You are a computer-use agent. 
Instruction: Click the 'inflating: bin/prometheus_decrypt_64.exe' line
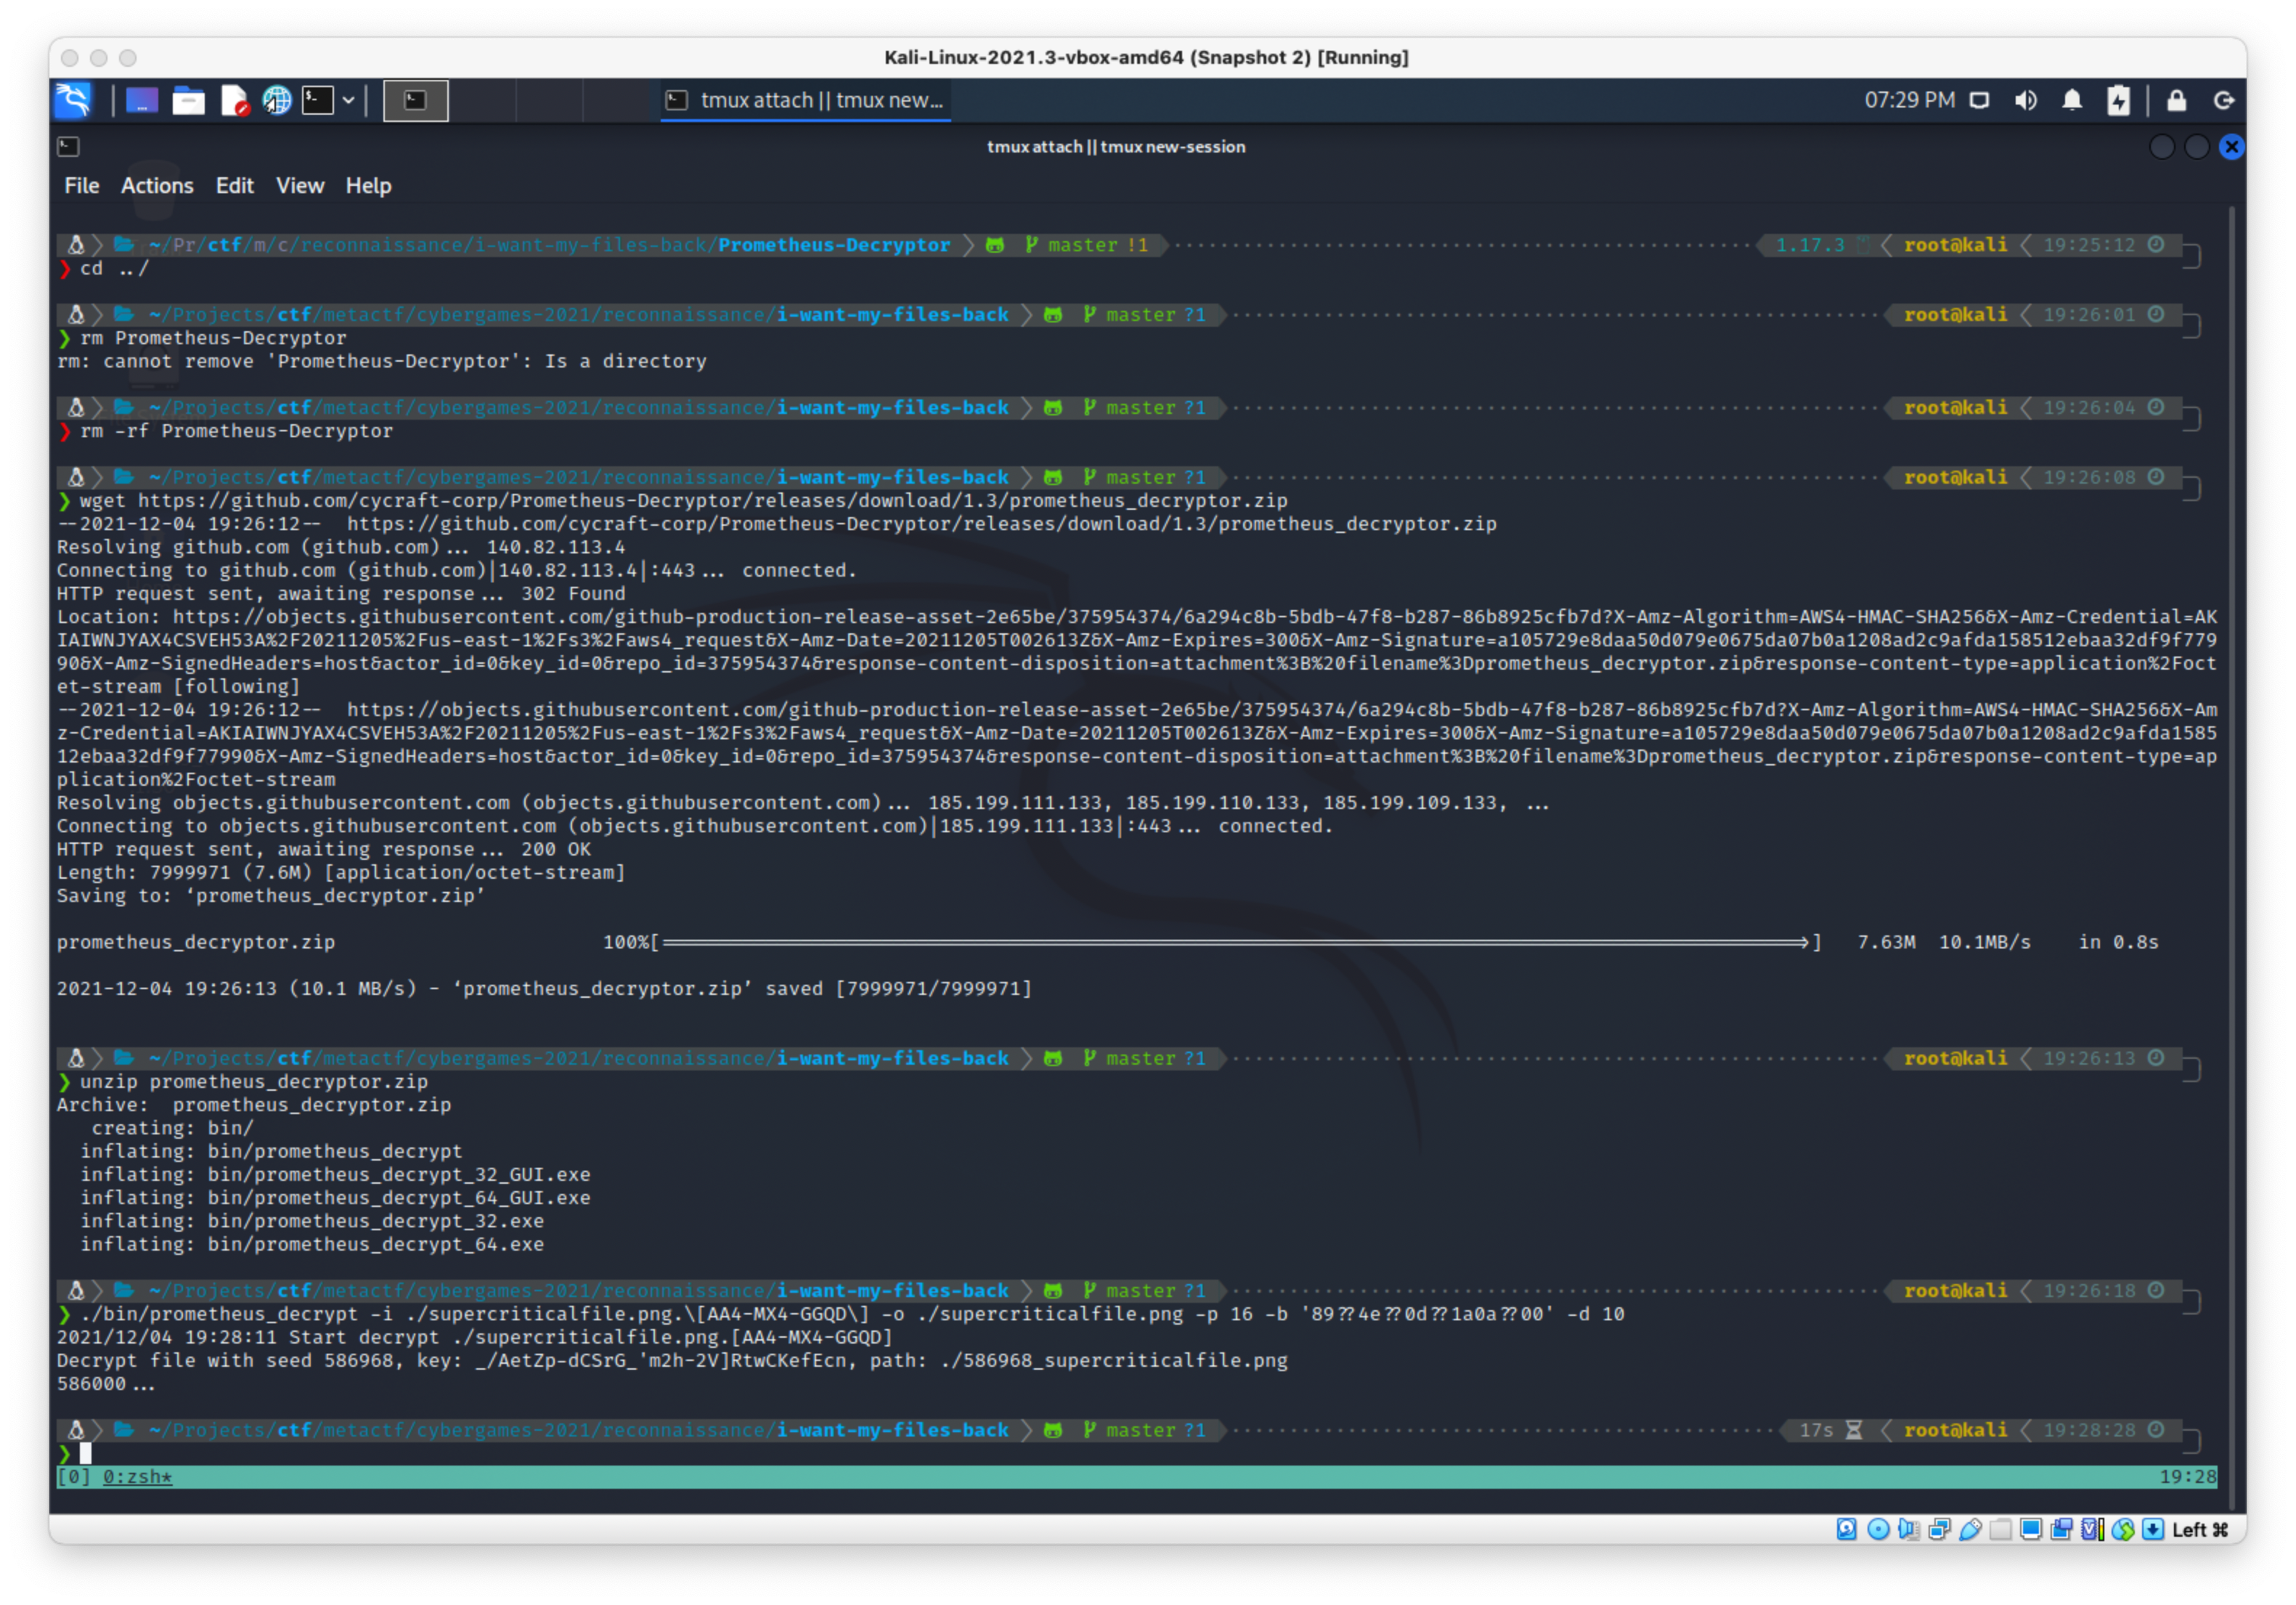312,1245
